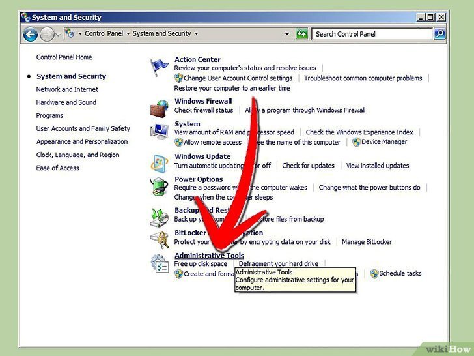
Task: Open the Administrative Tools gear icon
Action: point(160,264)
